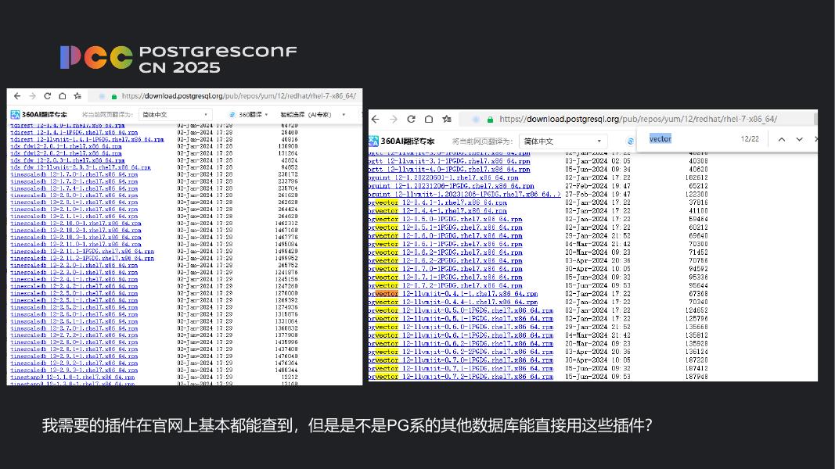Open pgvector_12-0.7.0-1PGDG rpm link
Image resolution: width=835 pixels, height=469 pixels.
[x=445, y=269]
